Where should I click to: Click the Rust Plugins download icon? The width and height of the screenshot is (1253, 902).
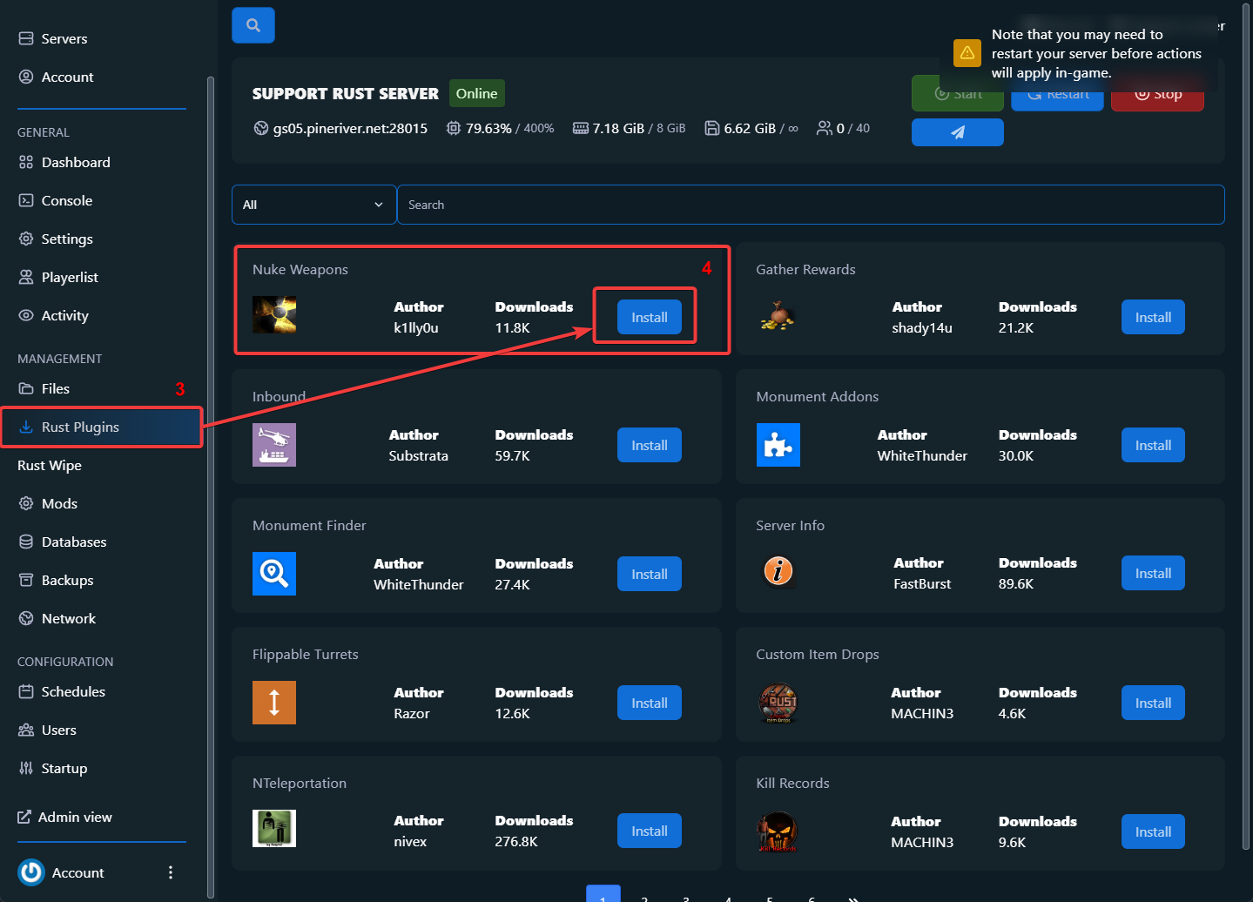[x=26, y=427]
